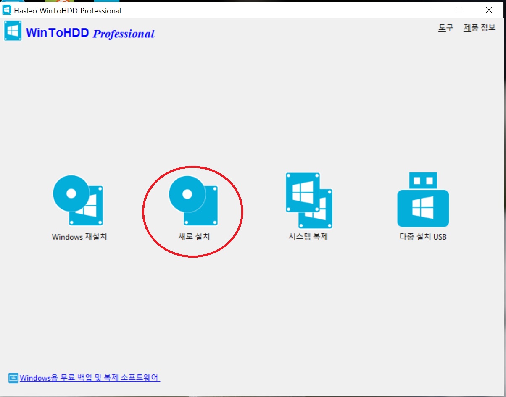Click the 새로 설치 text label
506x397 pixels.
tap(194, 237)
